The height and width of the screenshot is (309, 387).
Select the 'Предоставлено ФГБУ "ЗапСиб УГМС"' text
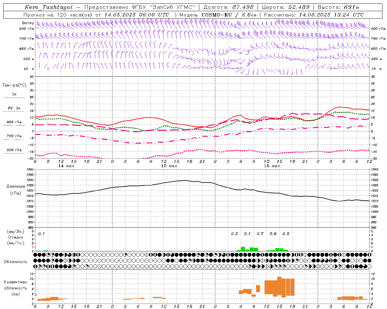(x=140, y=7)
